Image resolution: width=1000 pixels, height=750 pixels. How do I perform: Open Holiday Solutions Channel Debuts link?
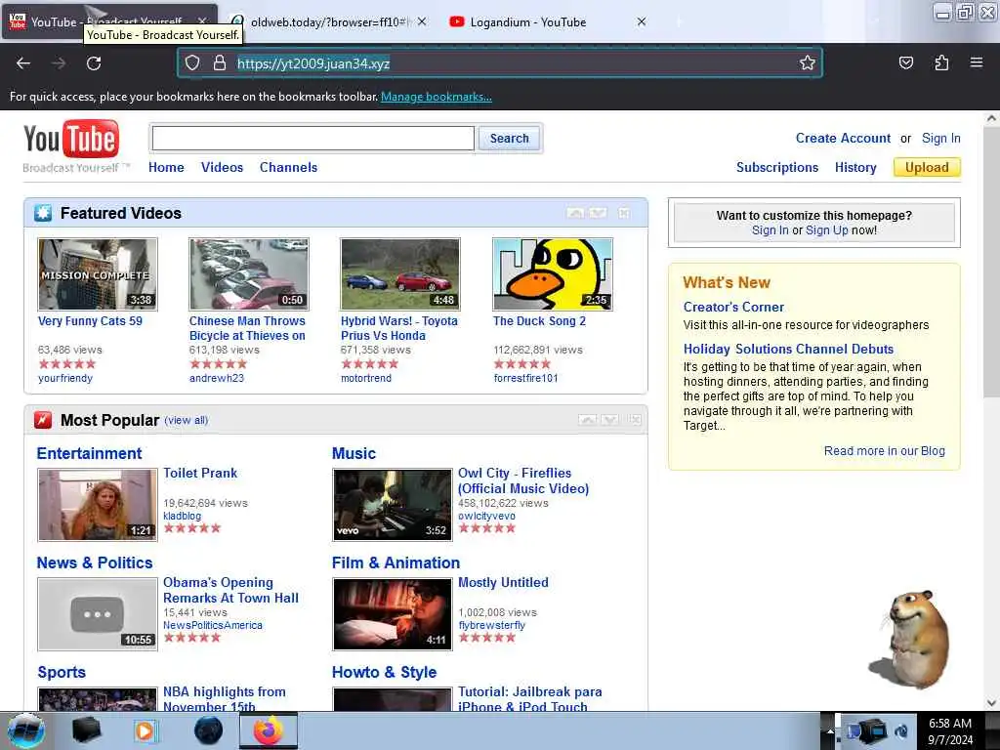pyautogui.click(x=788, y=349)
